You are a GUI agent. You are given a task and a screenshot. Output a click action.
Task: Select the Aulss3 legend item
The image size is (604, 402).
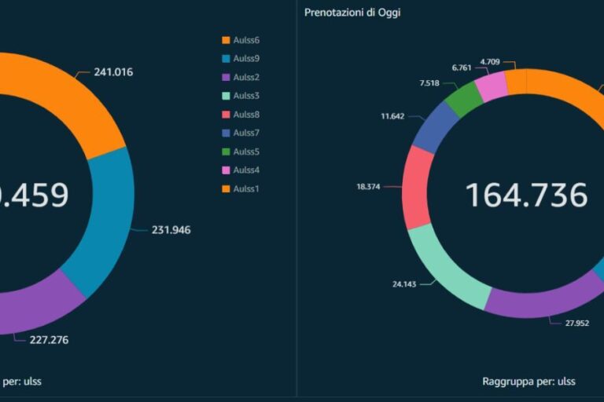click(x=245, y=96)
